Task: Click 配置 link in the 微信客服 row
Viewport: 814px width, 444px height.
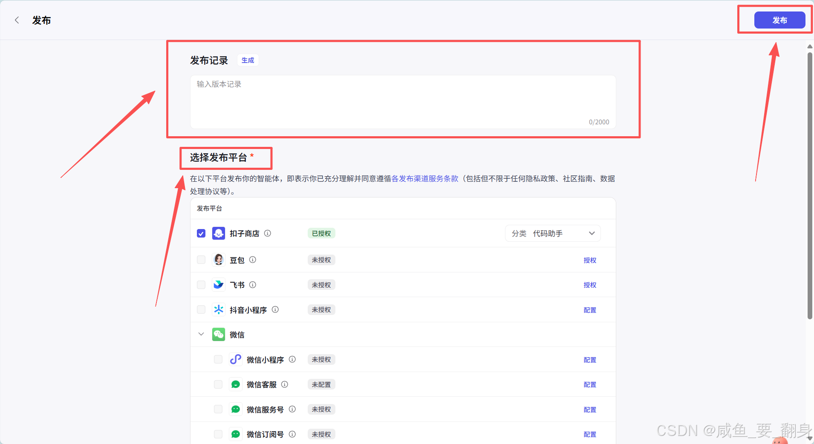Action: pyautogui.click(x=590, y=384)
